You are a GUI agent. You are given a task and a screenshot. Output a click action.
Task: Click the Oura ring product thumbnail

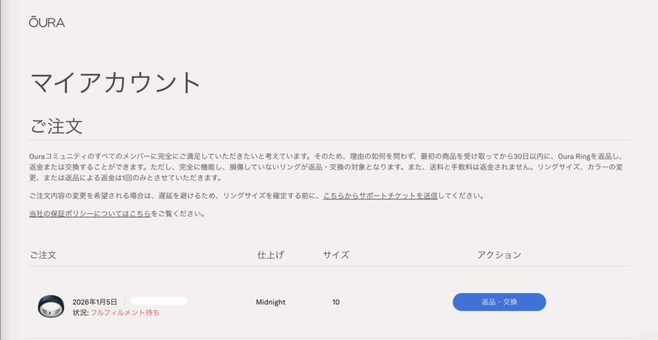click(51, 307)
